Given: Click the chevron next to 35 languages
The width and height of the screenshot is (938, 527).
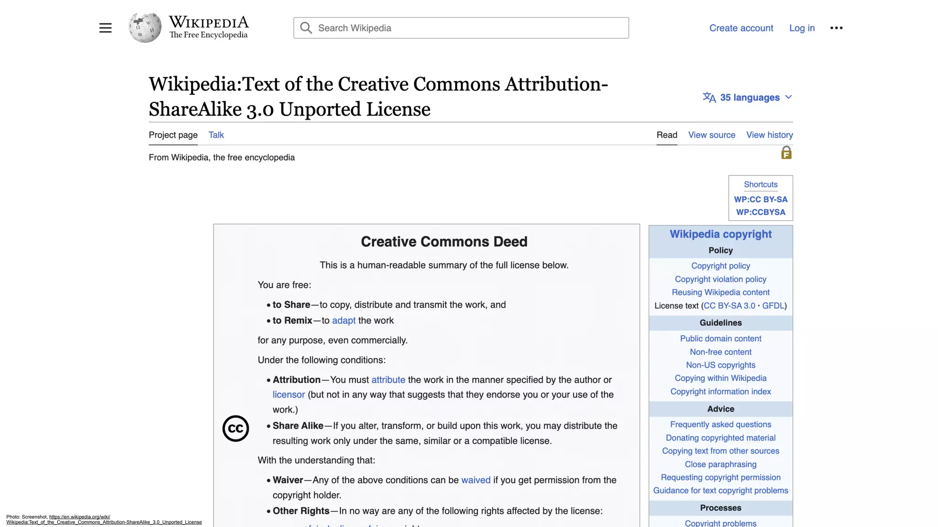Looking at the screenshot, I should [x=788, y=97].
